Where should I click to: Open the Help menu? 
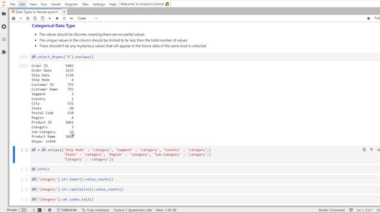[x=113, y=4]
